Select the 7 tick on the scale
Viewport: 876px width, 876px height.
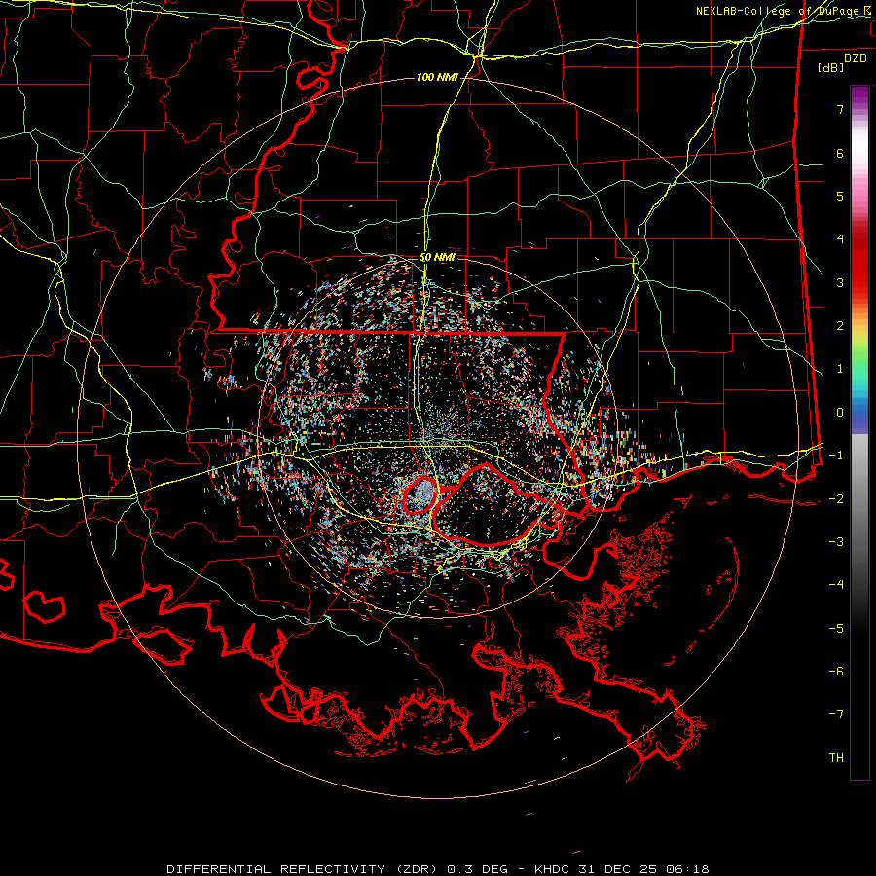coord(840,109)
